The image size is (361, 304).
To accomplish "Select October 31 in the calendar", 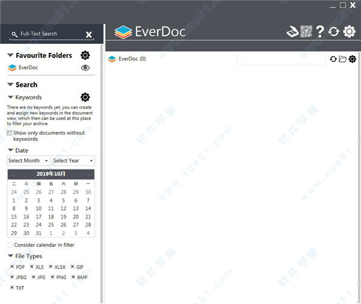I will (39, 234).
